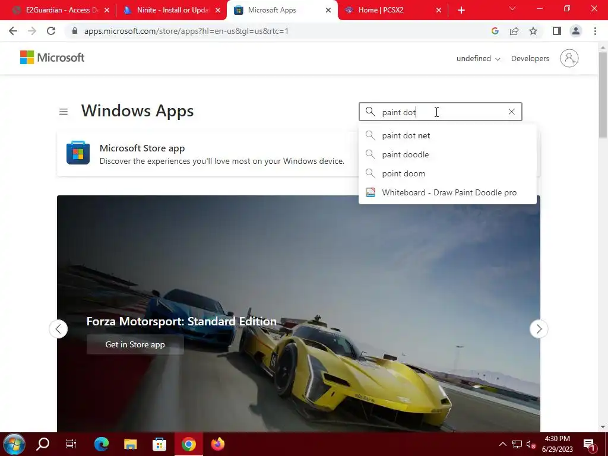This screenshot has width=608, height=456.
Task: Open a new browser tab
Action: (461, 10)
